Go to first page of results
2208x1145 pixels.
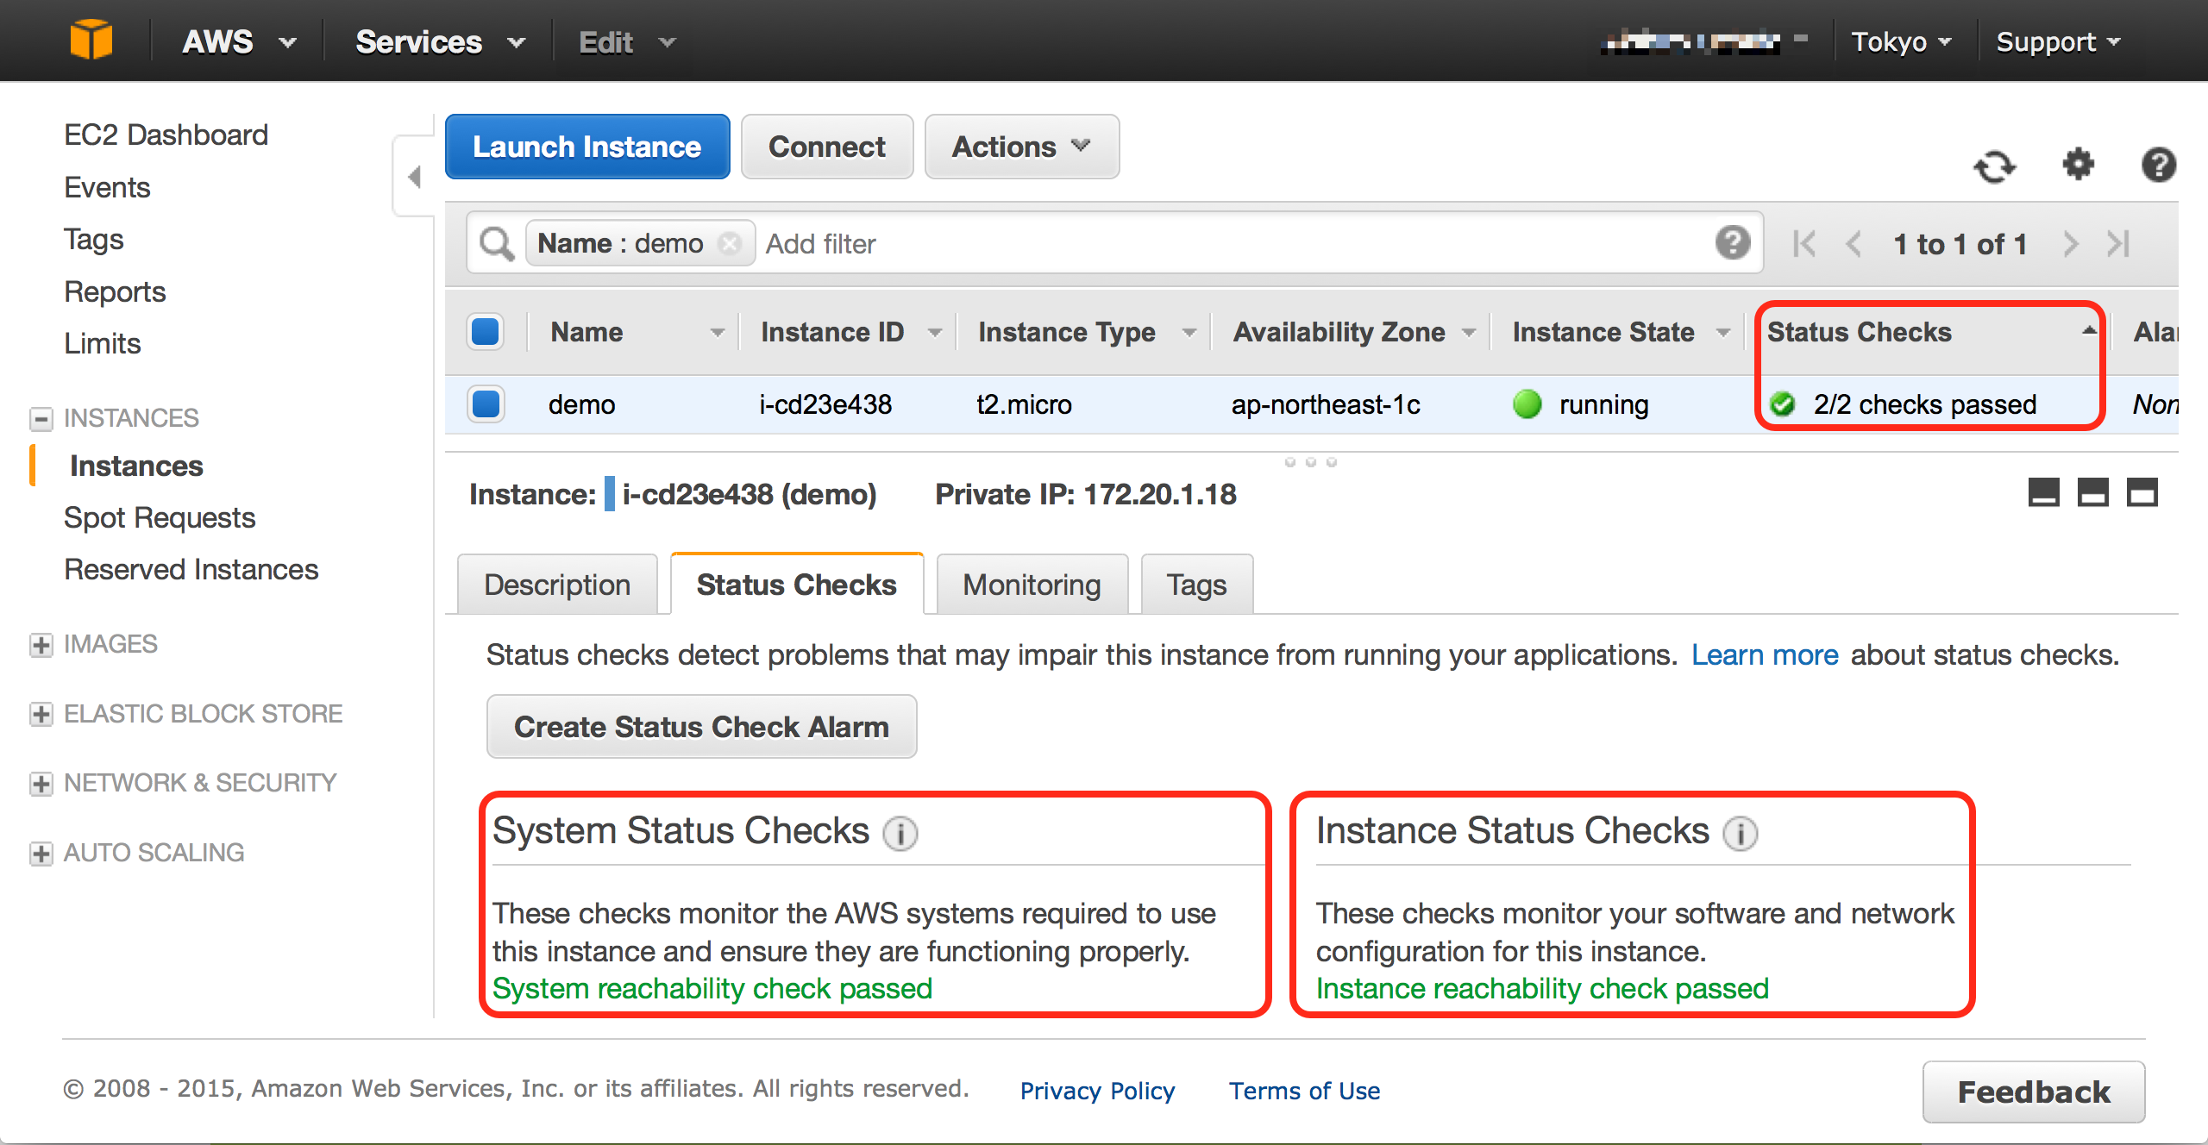(1803, 244)
